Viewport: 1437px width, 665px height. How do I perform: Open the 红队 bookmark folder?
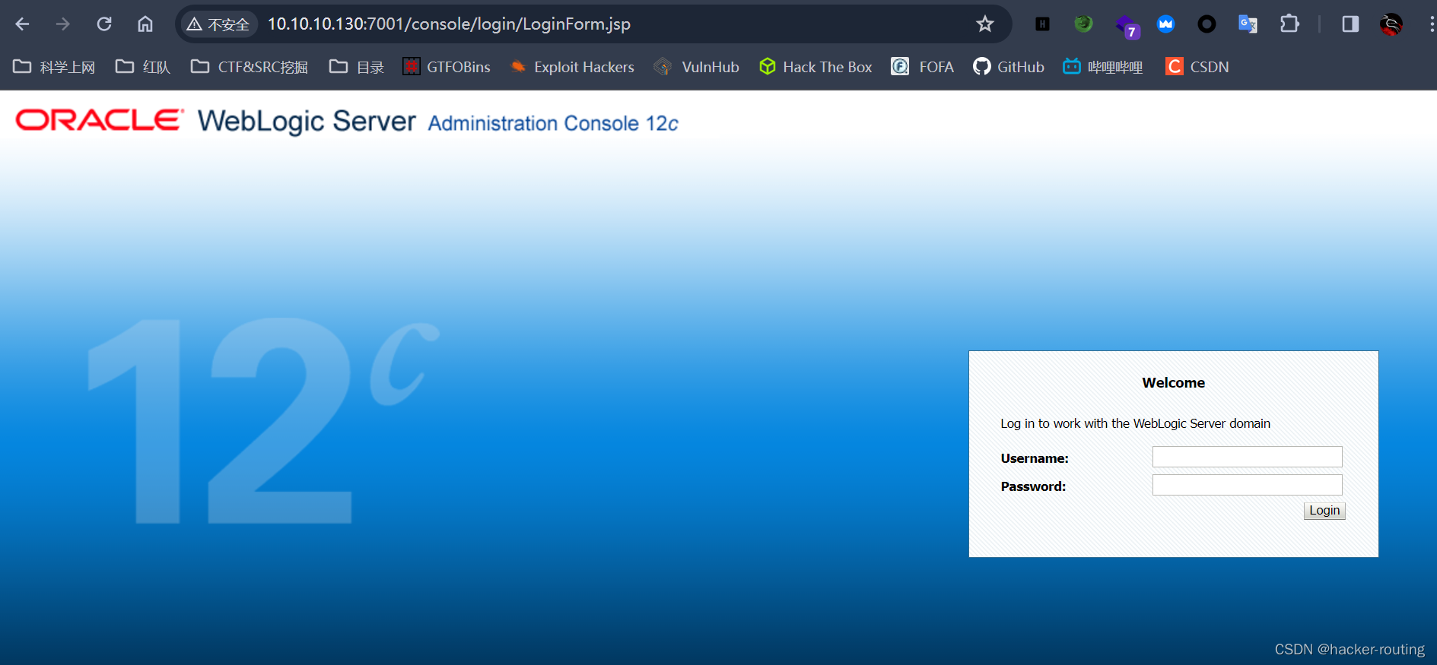coord(143,67)
